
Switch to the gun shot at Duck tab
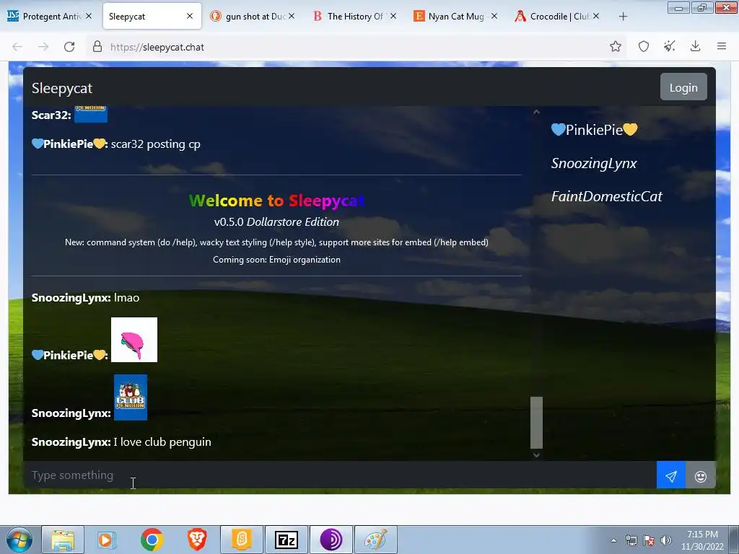tap(253, 16)
